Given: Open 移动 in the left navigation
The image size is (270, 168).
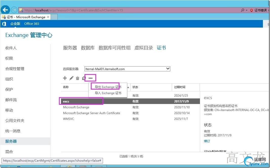Looking at the screenshot, I should (9, 110).
